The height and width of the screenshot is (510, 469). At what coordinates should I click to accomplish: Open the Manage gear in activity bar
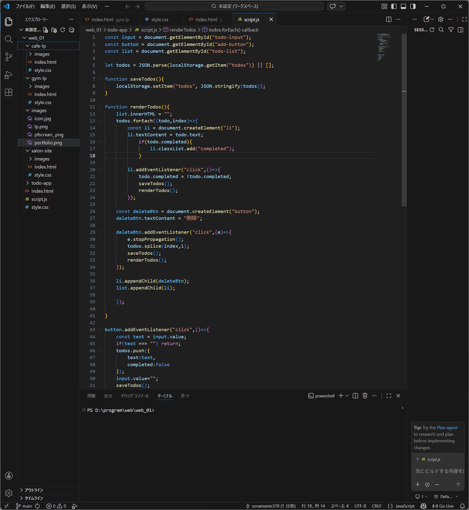[x=9, y=493]
